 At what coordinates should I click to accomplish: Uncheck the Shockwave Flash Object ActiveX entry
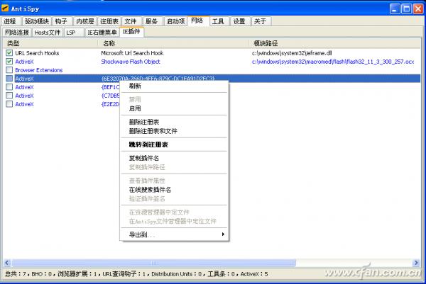point(9,62)
